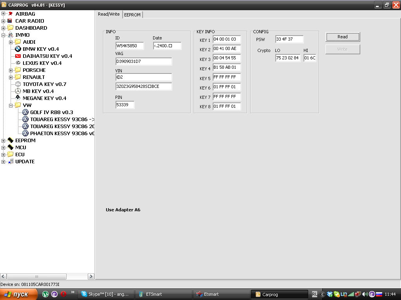Select TOUAREG KESSY 93C86 -> tree item

pos(62,120)
